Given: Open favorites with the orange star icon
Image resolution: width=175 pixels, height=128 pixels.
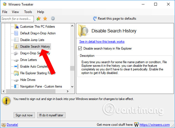Looking at the screenshot, I should pyautogui.click(x=45, y=19).
